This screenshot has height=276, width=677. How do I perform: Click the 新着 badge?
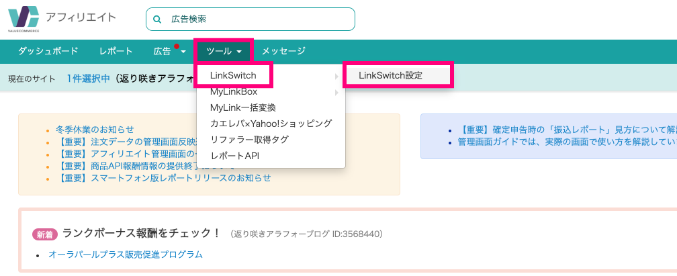coord(45,234)
